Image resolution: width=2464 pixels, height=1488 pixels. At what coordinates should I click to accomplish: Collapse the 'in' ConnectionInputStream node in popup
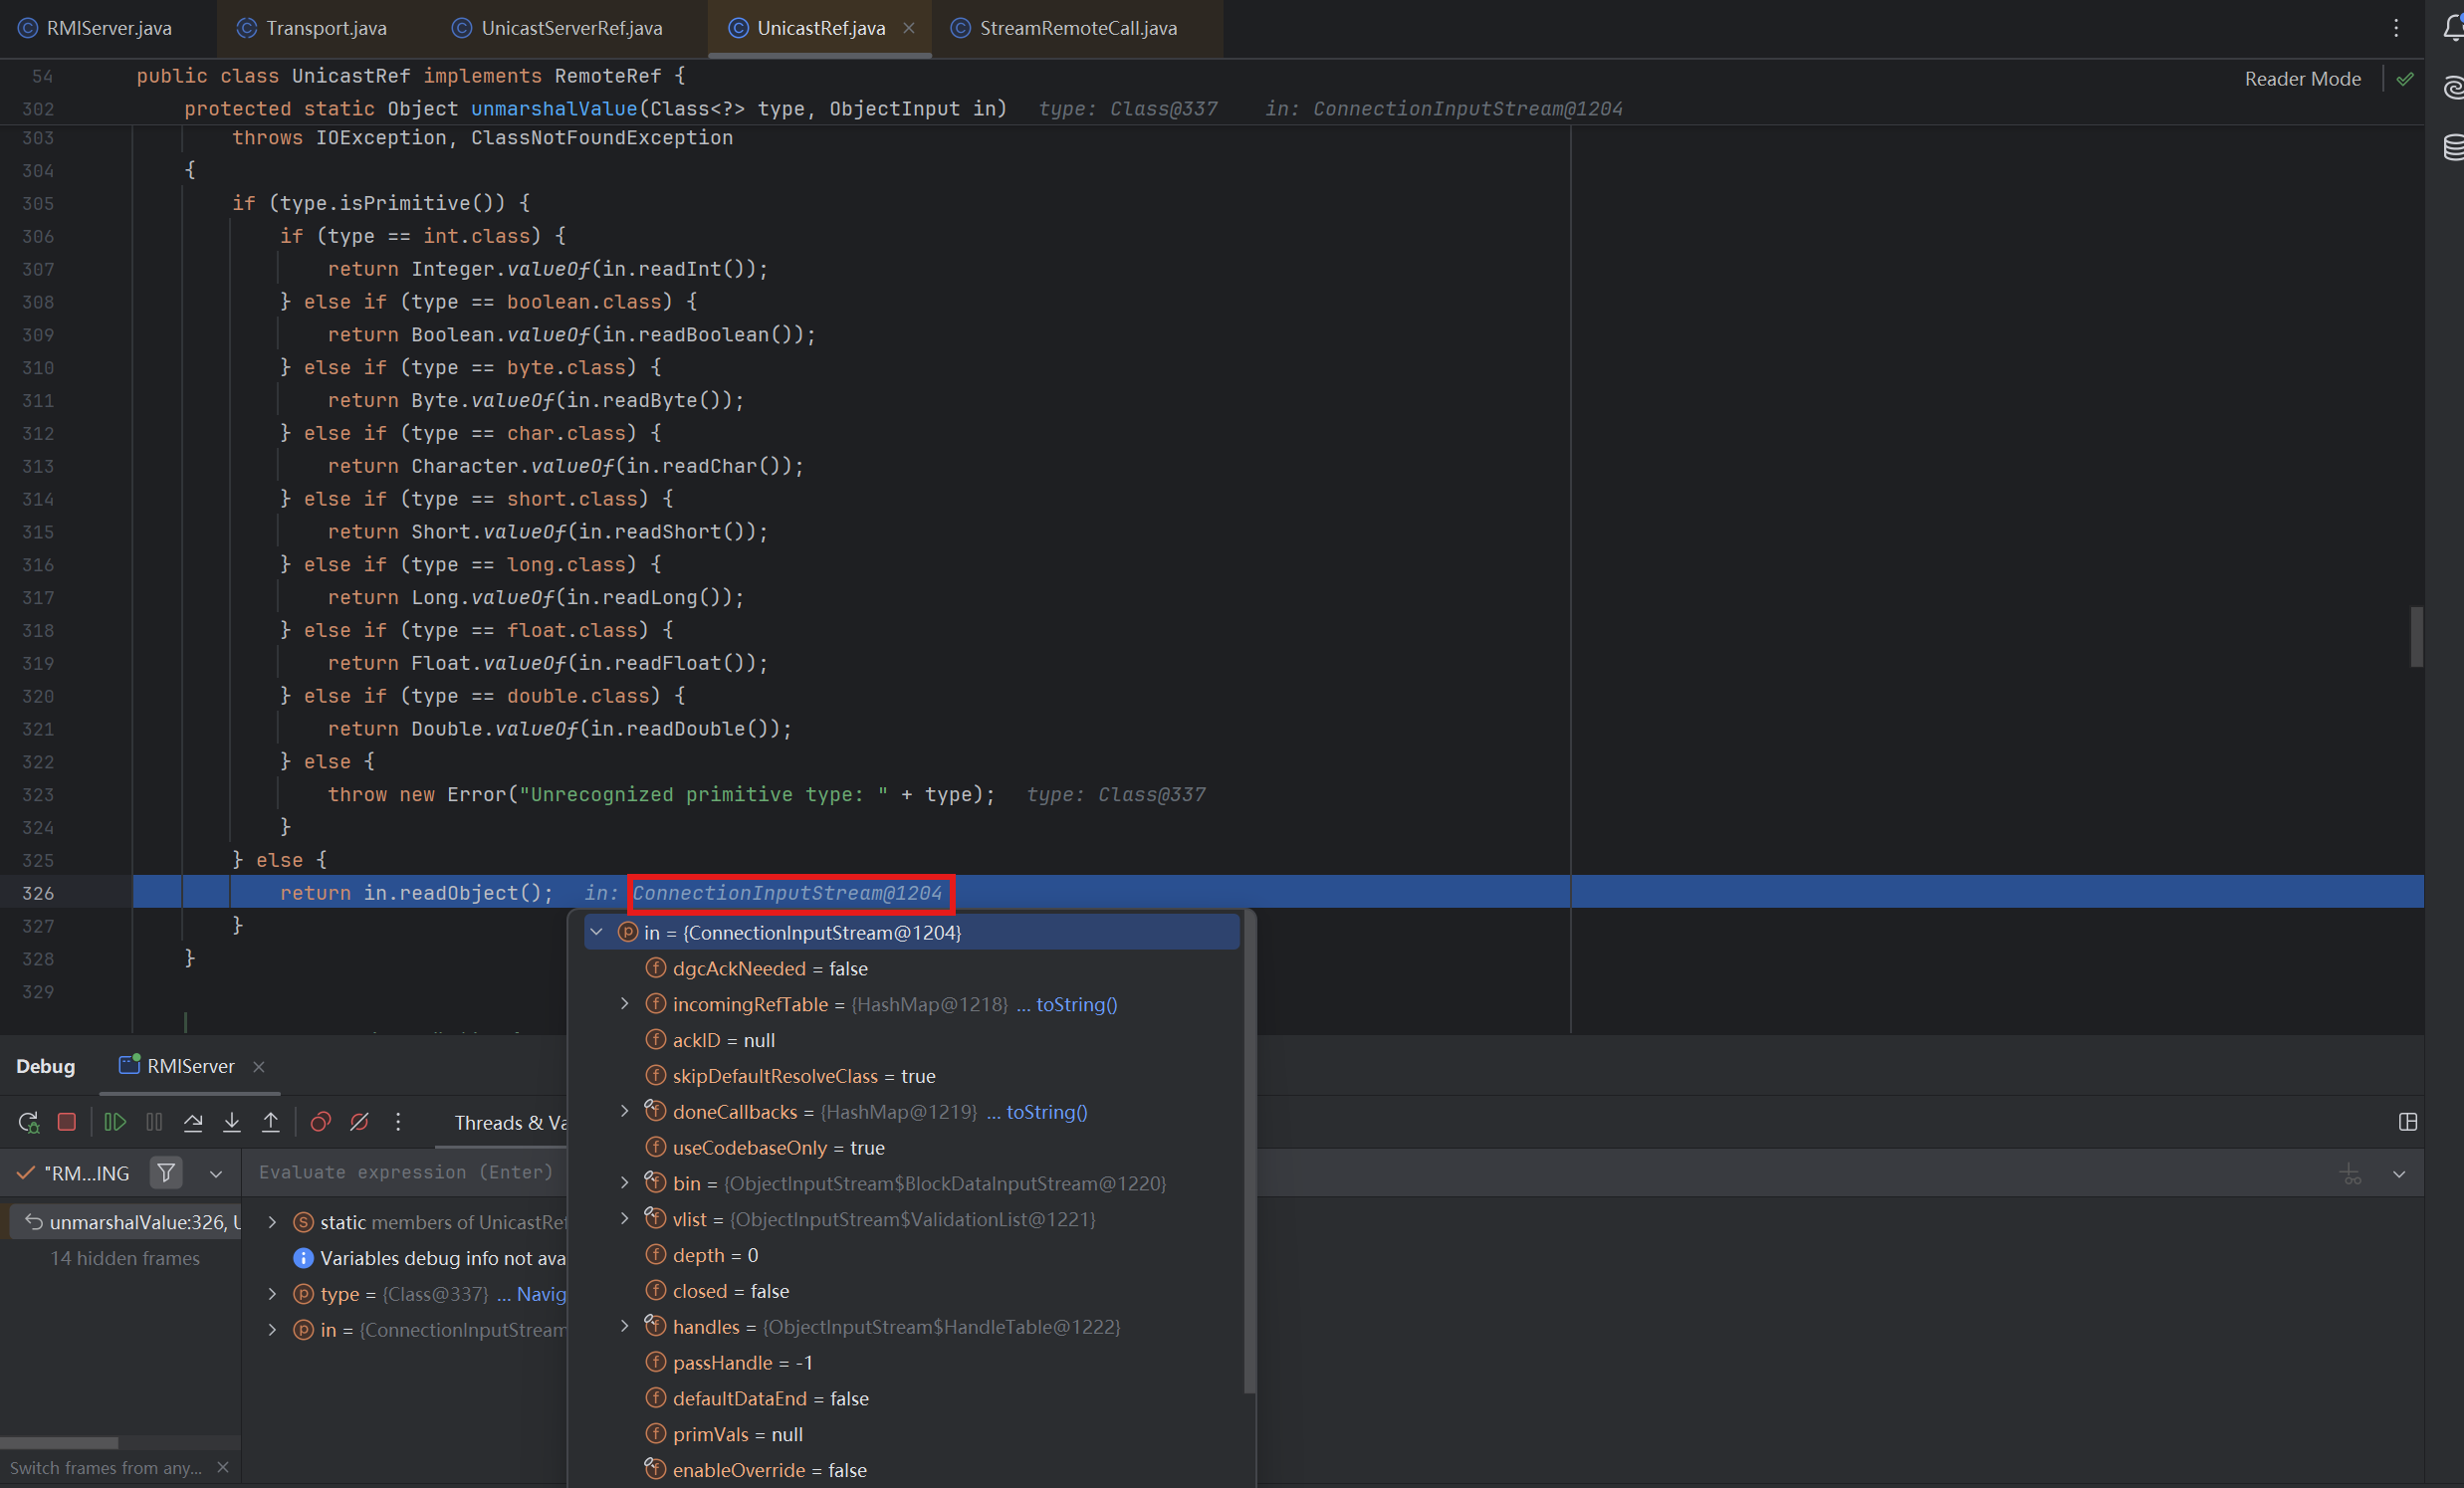point(597,932)
